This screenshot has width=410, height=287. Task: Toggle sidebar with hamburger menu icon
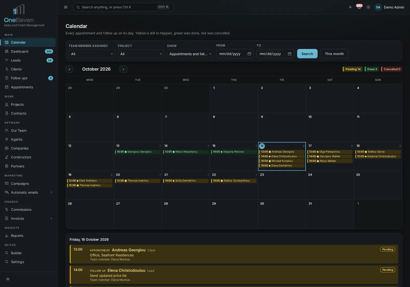[x=66, y=7]
